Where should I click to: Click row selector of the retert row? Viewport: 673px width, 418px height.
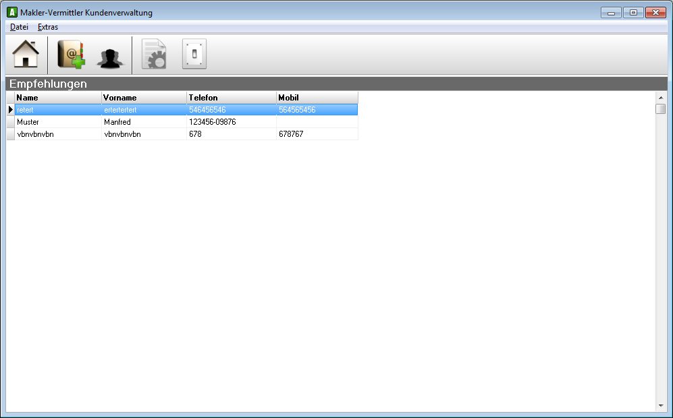pyautogui.click(x=10, y=110)
